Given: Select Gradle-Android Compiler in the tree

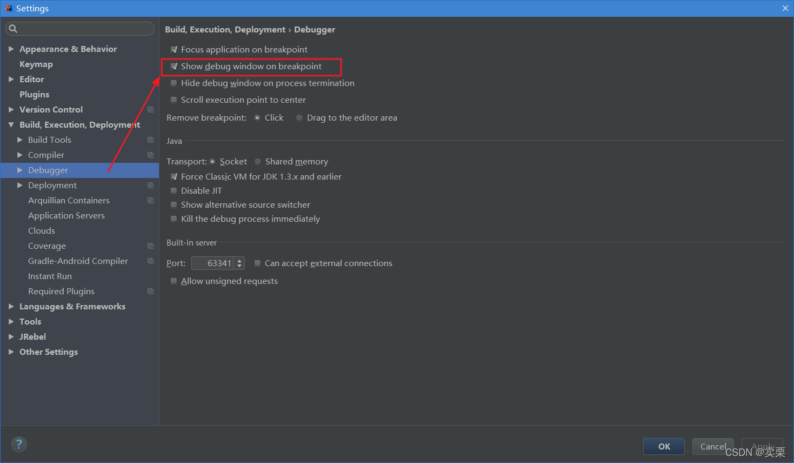Looking at the screenshot, I should [78, 261].
